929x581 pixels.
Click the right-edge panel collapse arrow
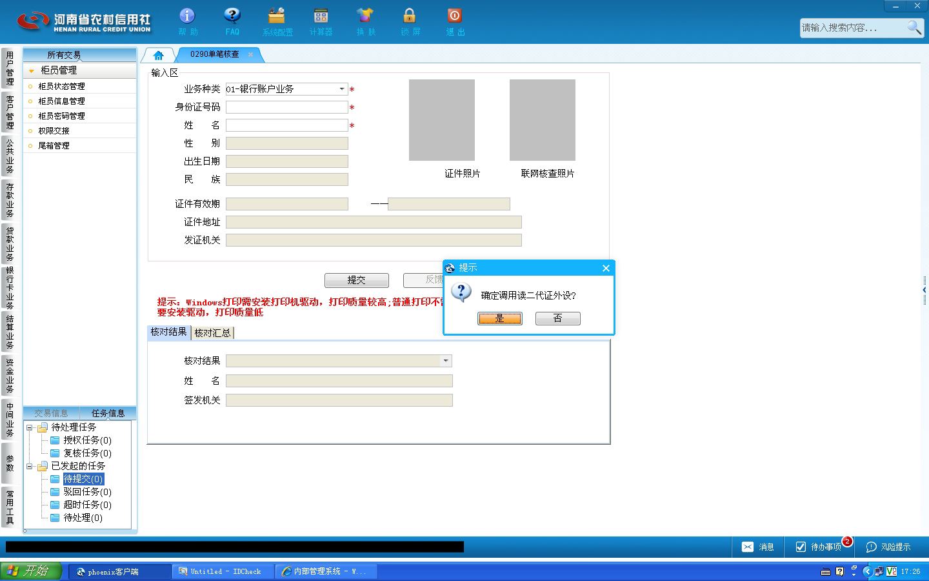point(925,290)
